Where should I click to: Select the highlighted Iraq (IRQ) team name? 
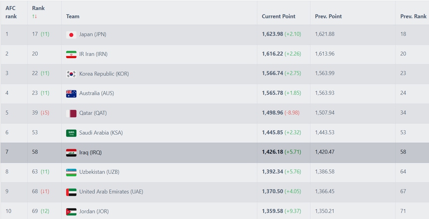tap(90, 153)
